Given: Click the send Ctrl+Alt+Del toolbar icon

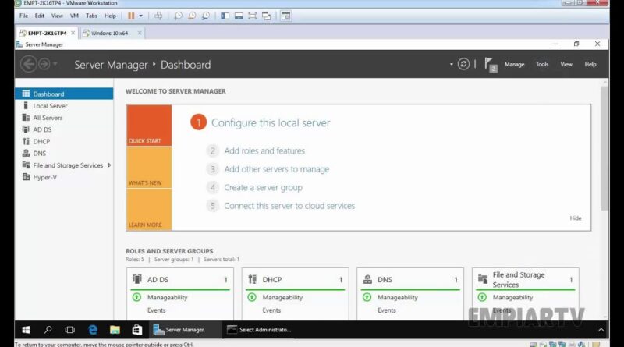Looking at the screenshot, I should pyautogui.click(x=158, y=16).
